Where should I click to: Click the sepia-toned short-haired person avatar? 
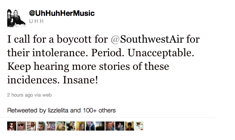(x=130, y=126)
